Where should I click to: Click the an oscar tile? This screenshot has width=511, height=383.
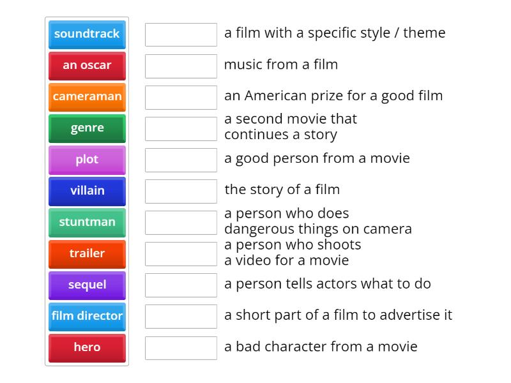click(x=87, y=66)
